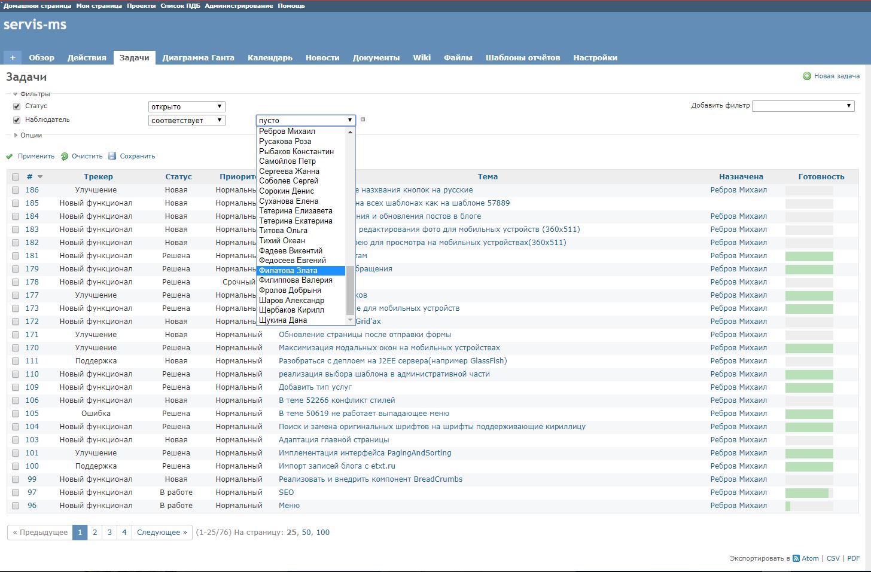The width and height of the screenshot is (871, 572).
Task: Click the Atom feed icon
Action: [x=796, y=558]
